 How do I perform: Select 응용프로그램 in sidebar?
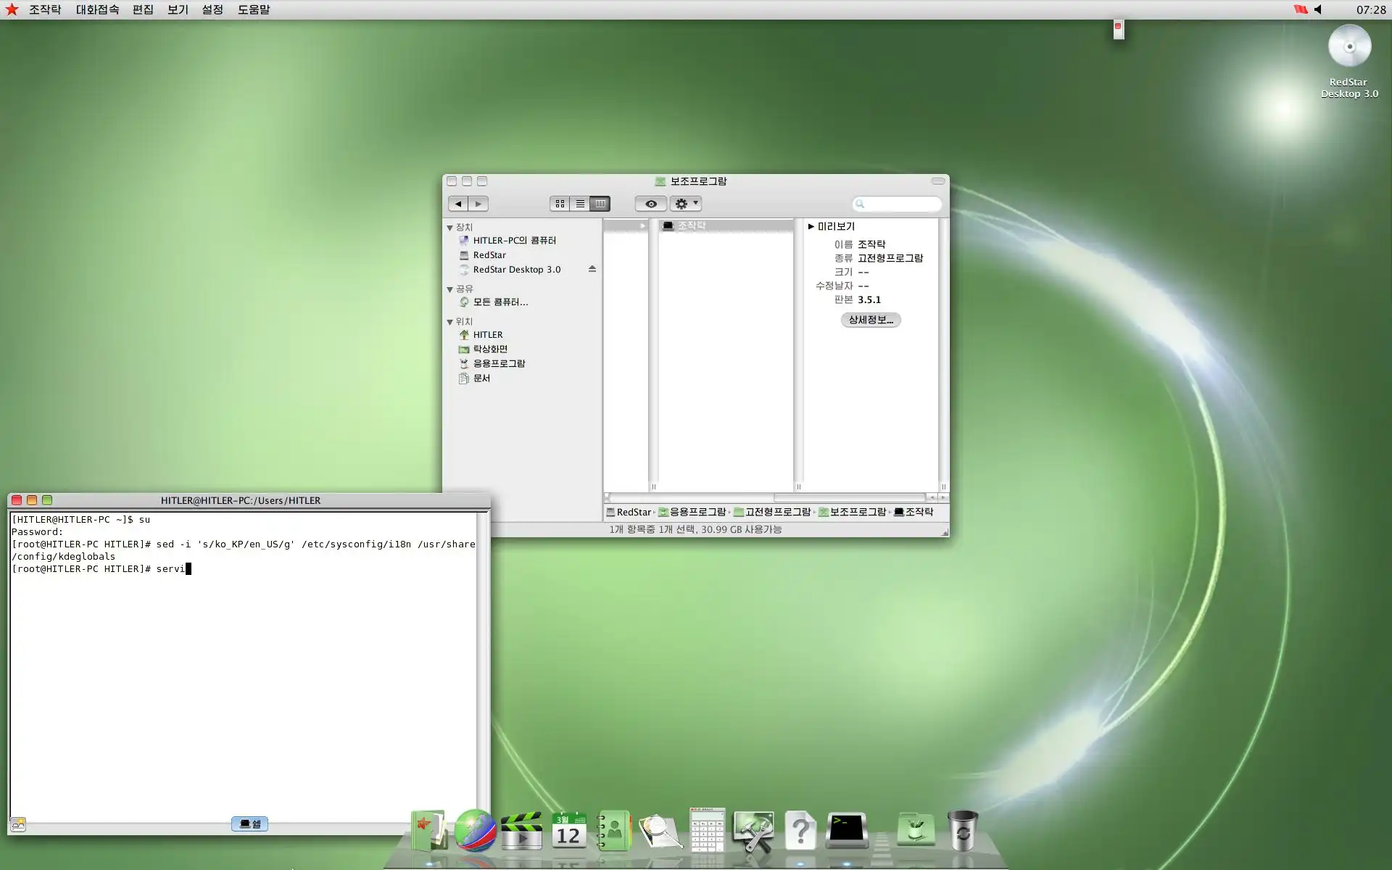point(499,363)
